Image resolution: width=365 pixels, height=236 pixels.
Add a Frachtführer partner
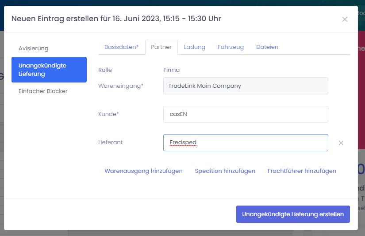tap(302, 171)
